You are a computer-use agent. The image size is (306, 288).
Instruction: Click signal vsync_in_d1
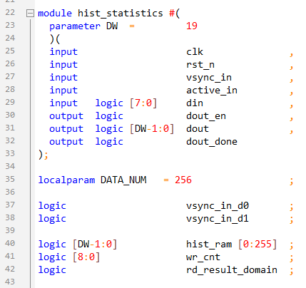pyautogui.click(x=218, y=219)
